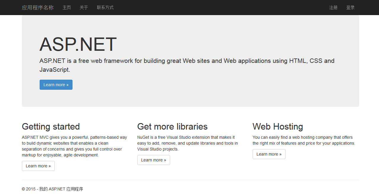This screenshot has height=196, width=379.
Task: Click the © 2015 footer text
Action: point(52,189)
